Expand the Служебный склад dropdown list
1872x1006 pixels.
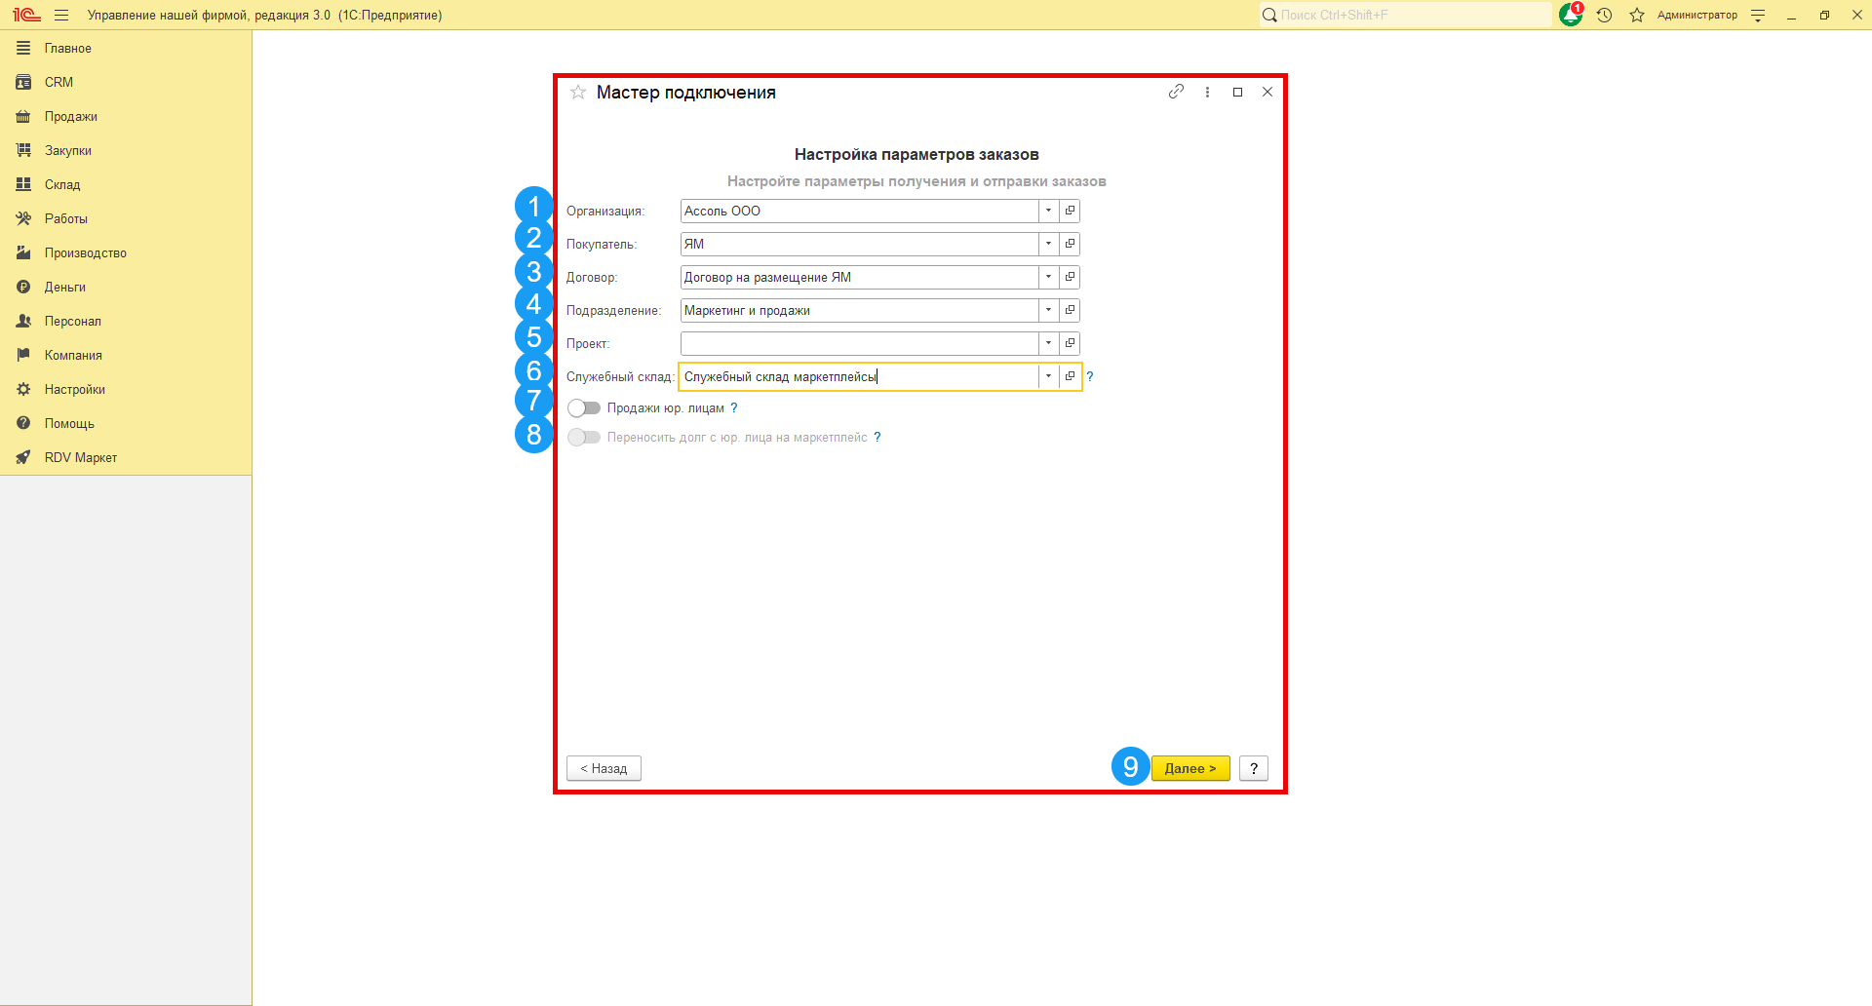1049,376
